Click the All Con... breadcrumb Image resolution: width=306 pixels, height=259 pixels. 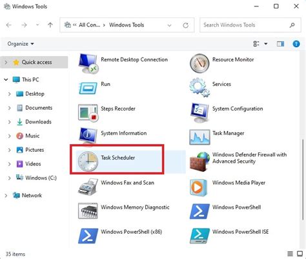click(x=89, y=25)
